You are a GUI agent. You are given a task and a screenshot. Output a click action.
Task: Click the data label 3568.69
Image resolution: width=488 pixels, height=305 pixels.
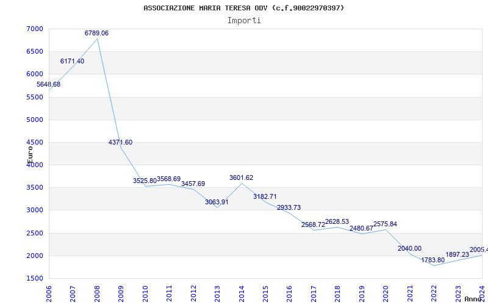tap(169, 179)
